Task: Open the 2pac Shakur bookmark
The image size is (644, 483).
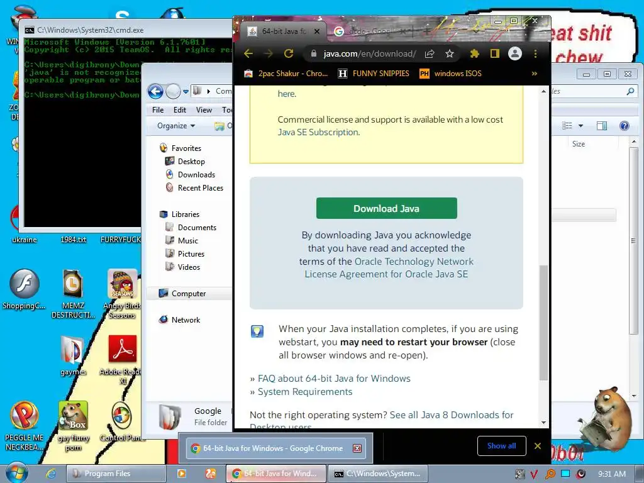Action: tap(286, 74)
